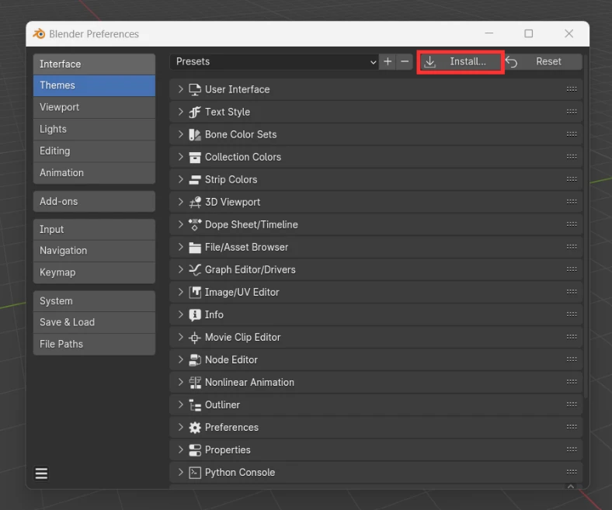
Task: Click the User Interface monitor icon
Action: click(195, 90)
